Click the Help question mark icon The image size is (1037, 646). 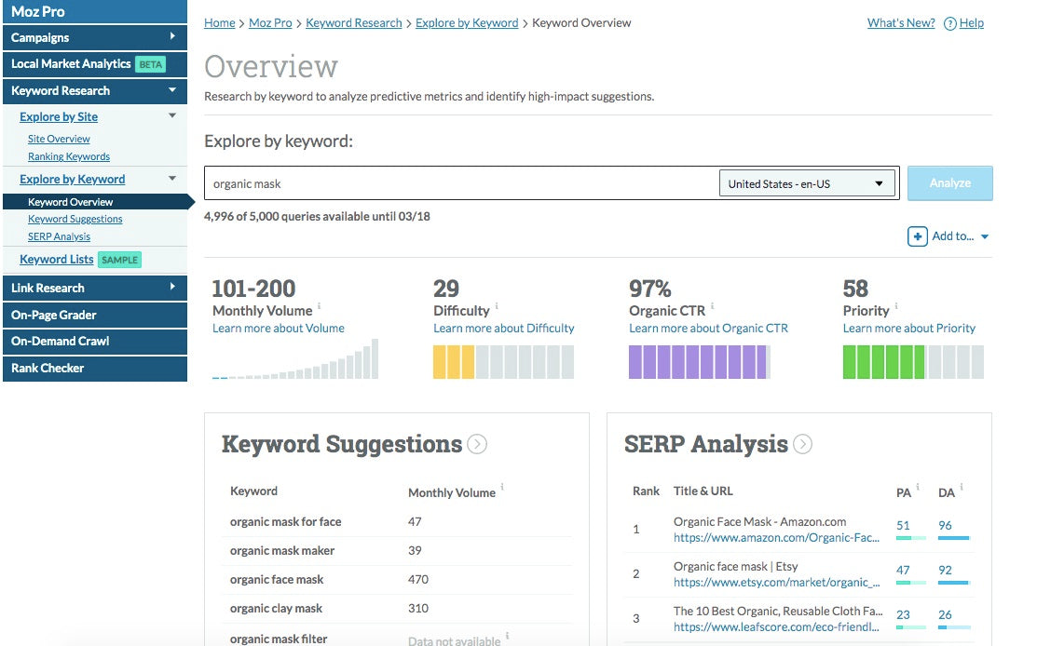tap(949, 24)
